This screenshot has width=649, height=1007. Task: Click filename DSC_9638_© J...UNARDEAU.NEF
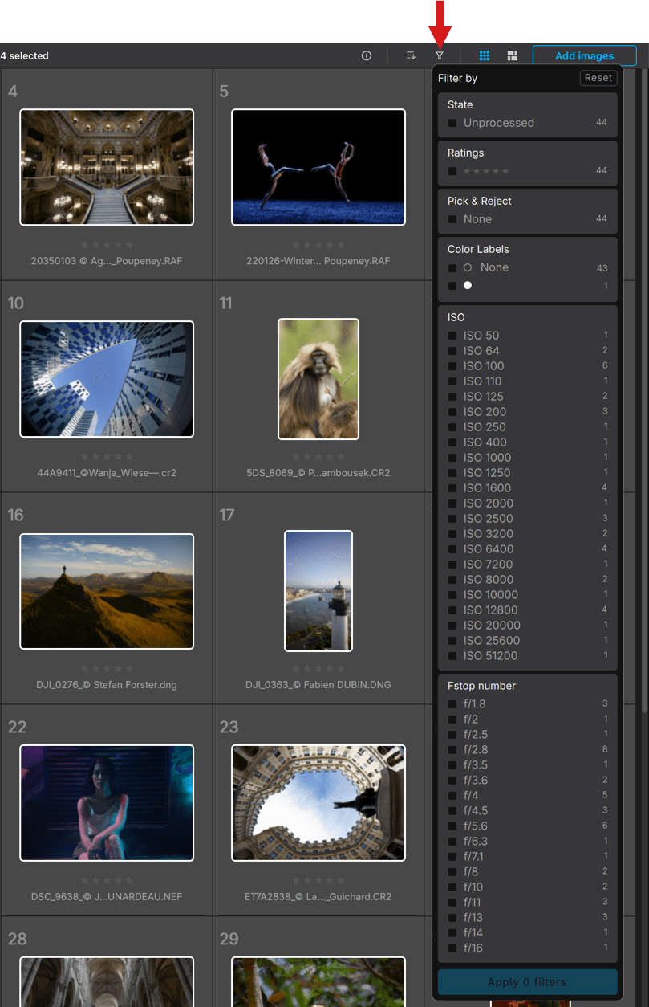(107, 897)
